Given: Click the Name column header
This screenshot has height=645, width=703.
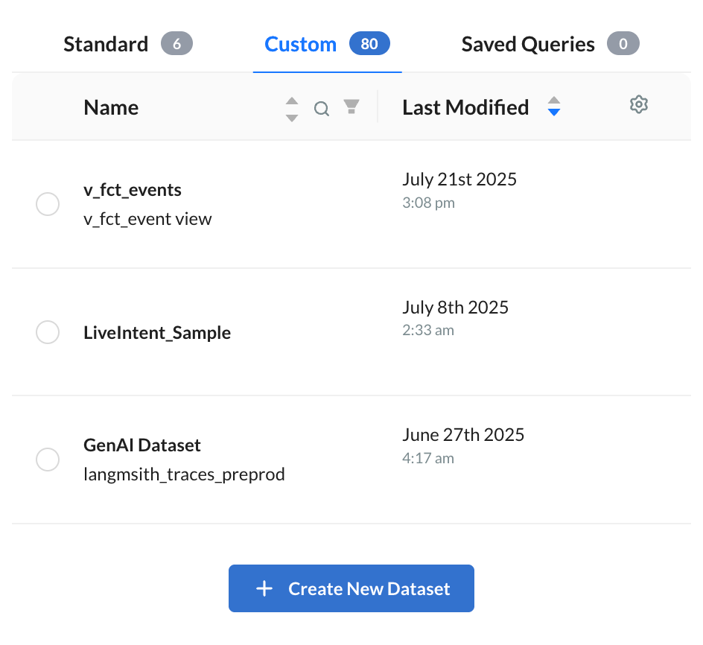Looking at the screenshot, I should click(111, 107).
